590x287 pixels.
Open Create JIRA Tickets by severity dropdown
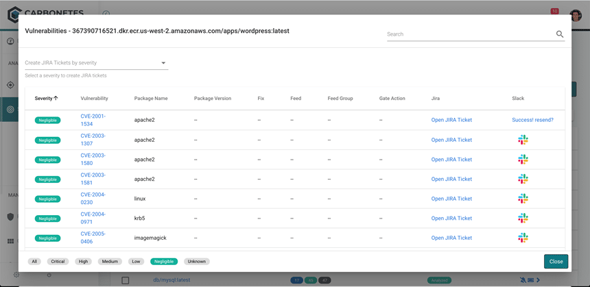pyautogui.click(x=96, y=63)
